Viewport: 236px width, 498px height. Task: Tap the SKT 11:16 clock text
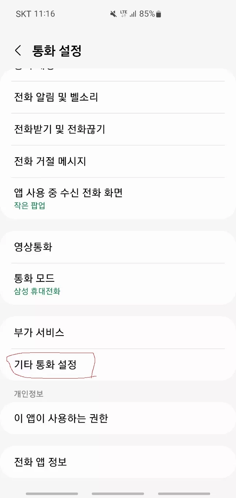tap(35, 14)
